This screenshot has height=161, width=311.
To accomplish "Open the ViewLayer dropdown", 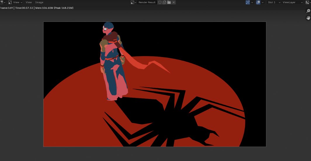I will [292, 2].
